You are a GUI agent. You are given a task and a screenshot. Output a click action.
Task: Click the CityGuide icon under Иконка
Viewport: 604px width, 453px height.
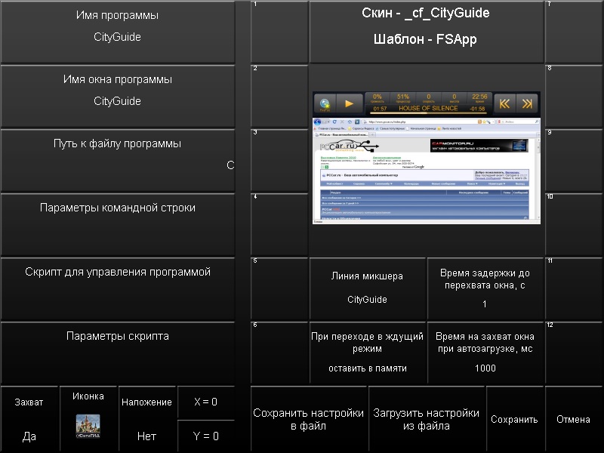point(88,427)
